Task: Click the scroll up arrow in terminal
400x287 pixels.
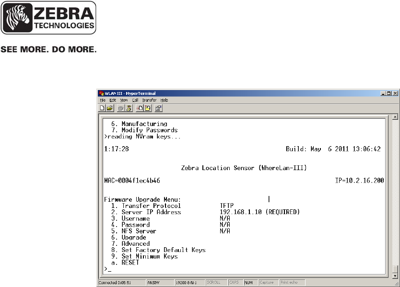Action: click(x=395, y=117)
